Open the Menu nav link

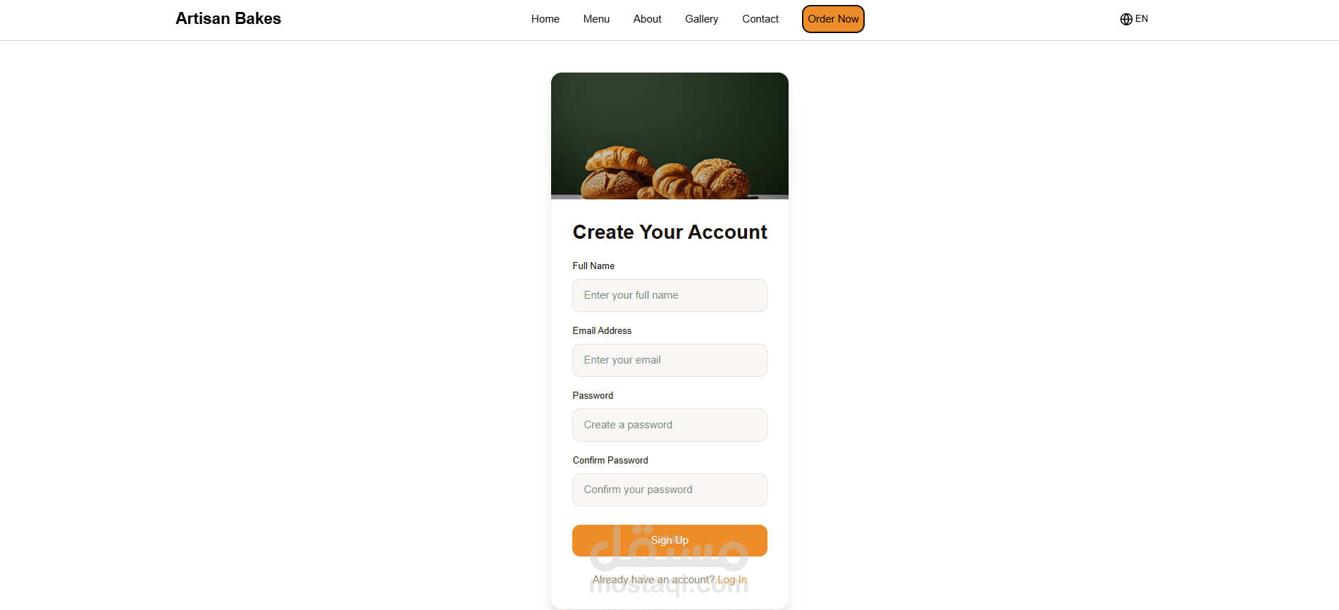coord(596,19)
